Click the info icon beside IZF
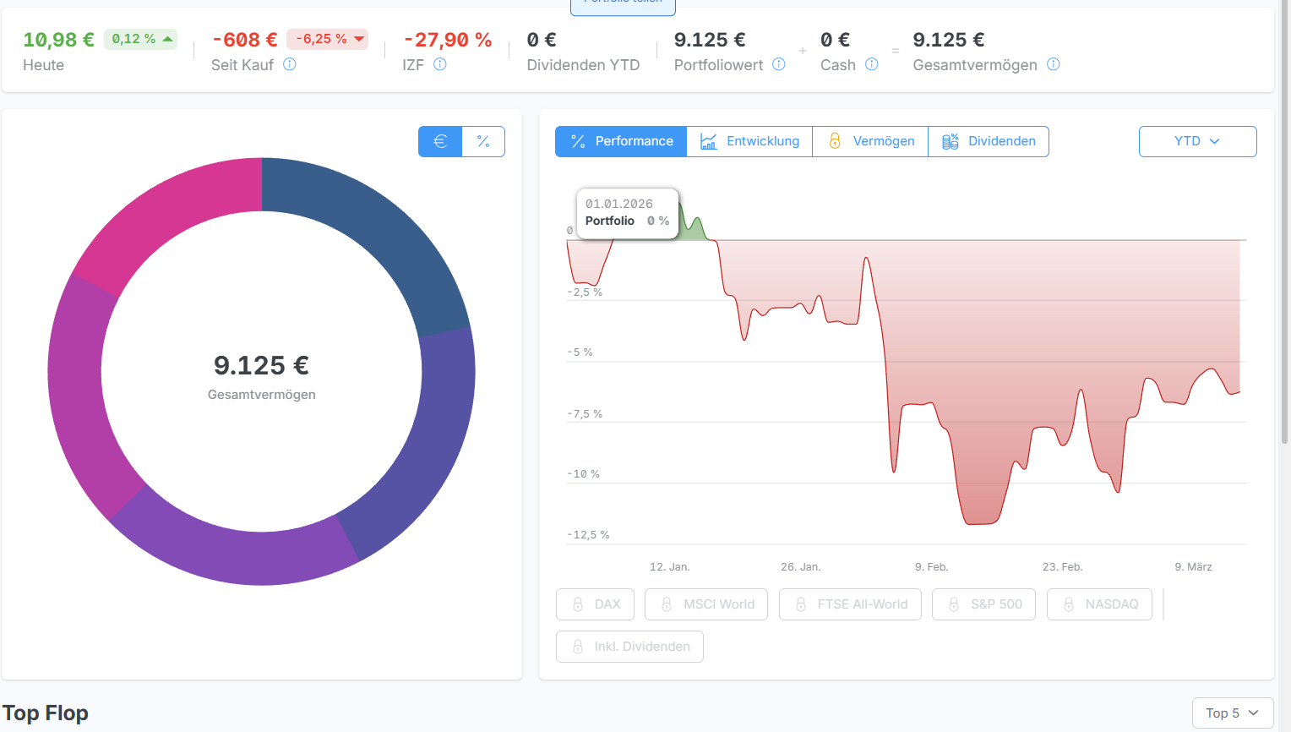This screenshot has width=1291, height=732. [x=440, y=64]
